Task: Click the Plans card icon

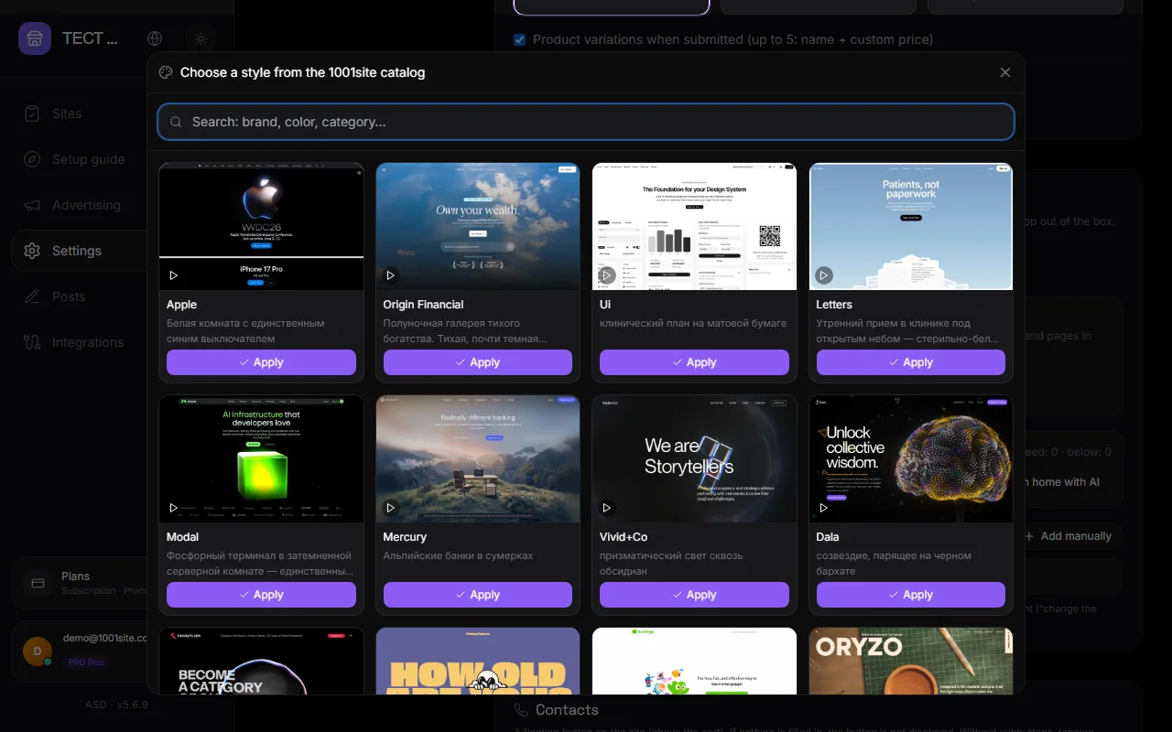Action: click(38, 583)
